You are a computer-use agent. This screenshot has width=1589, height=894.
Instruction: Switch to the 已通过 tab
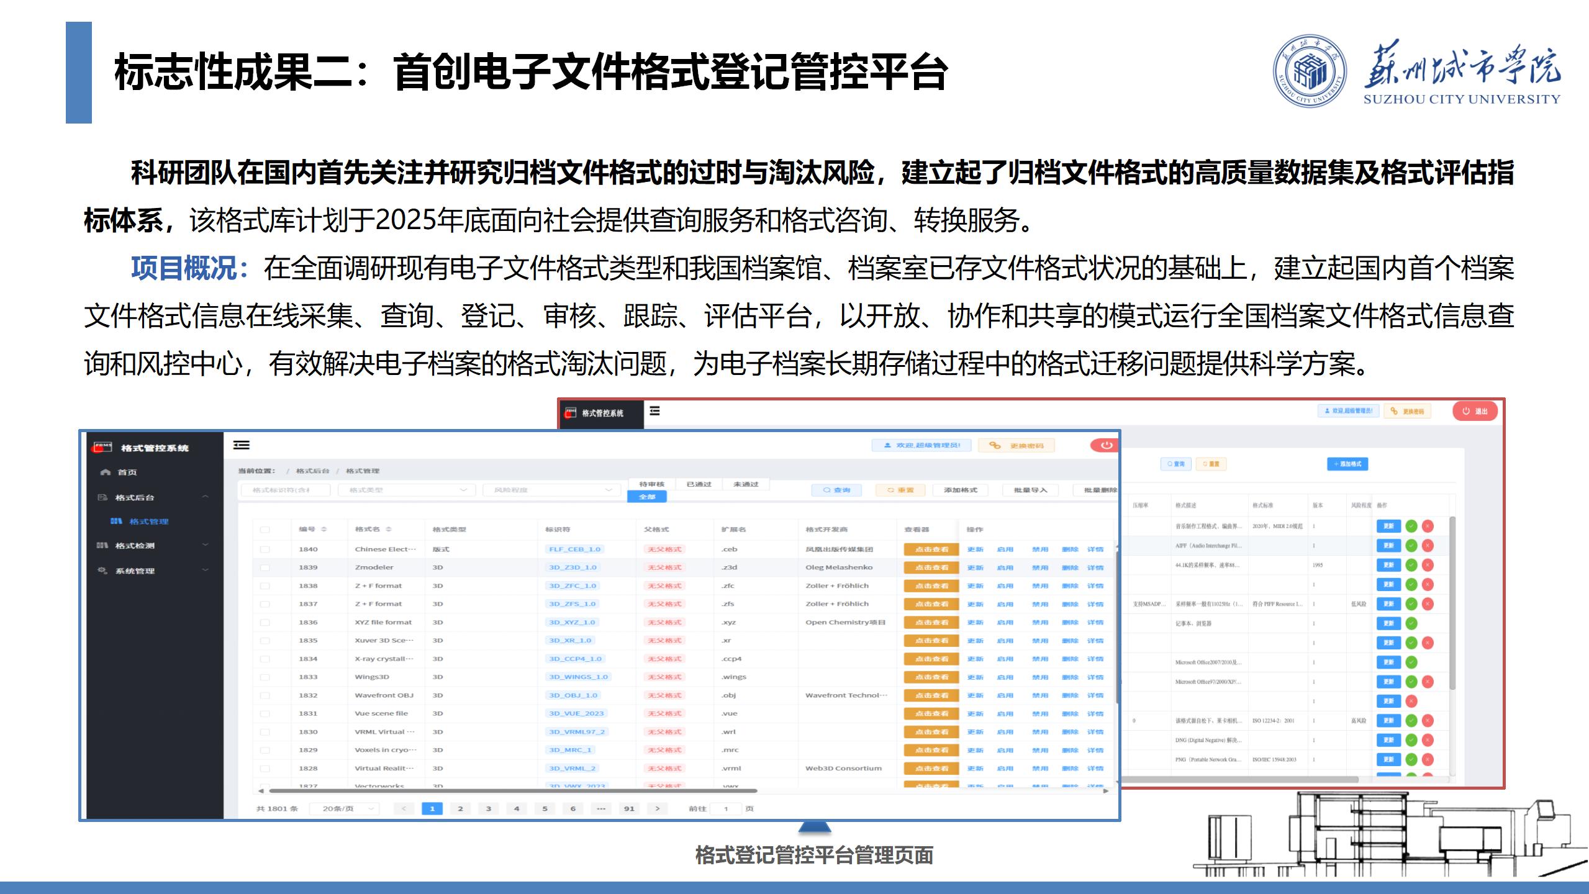point(699,484)
